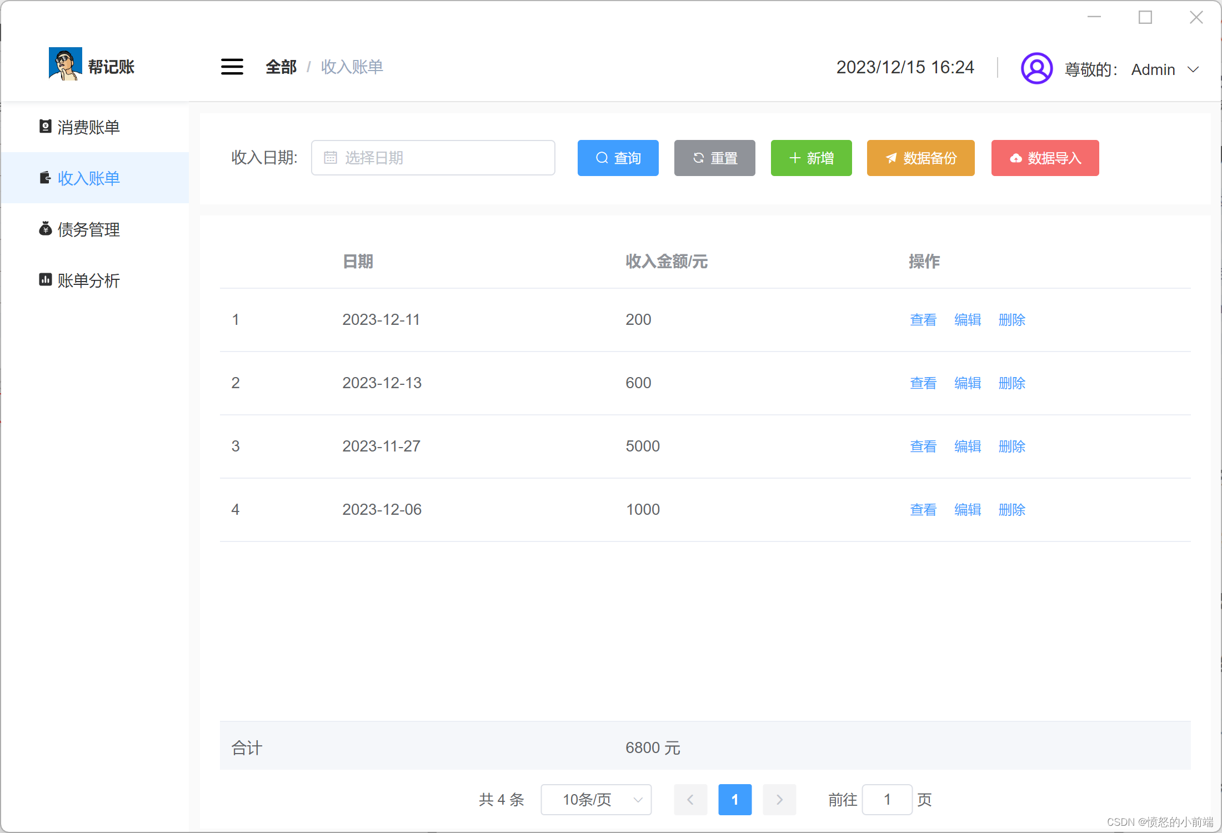Click the 操作 column header

click(924, 262)
